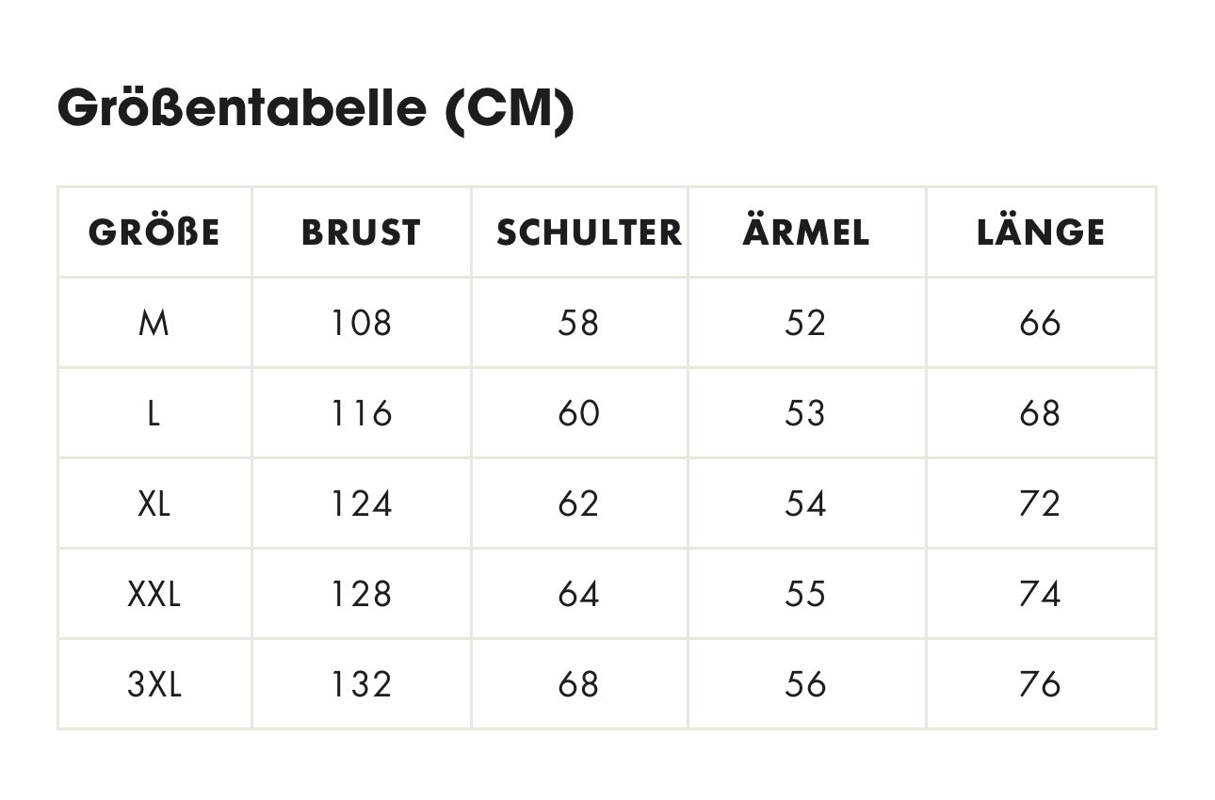Select the L size row label

tap(154, 413)
